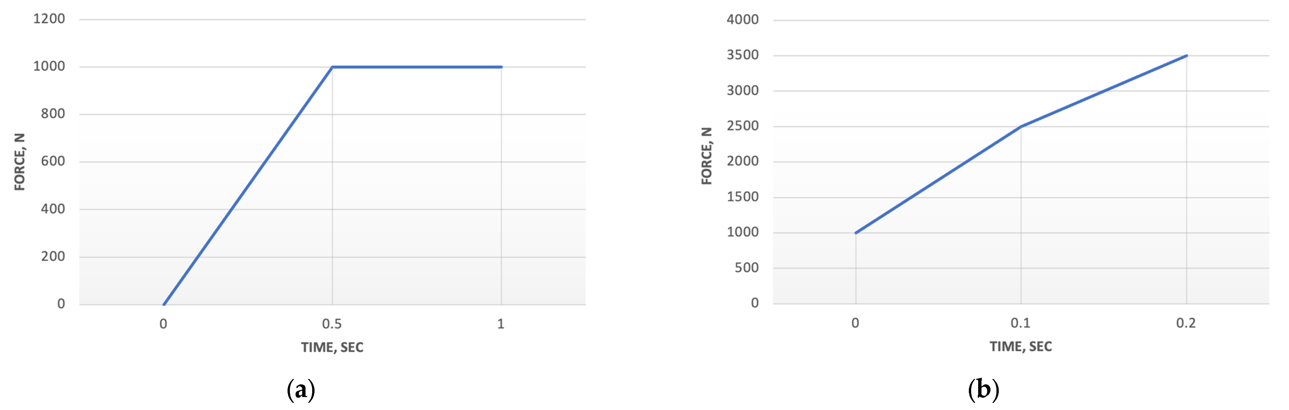
Task: Click the line's endpoint at 0.2 sec in chart (b)
Action: [1186, 56]
